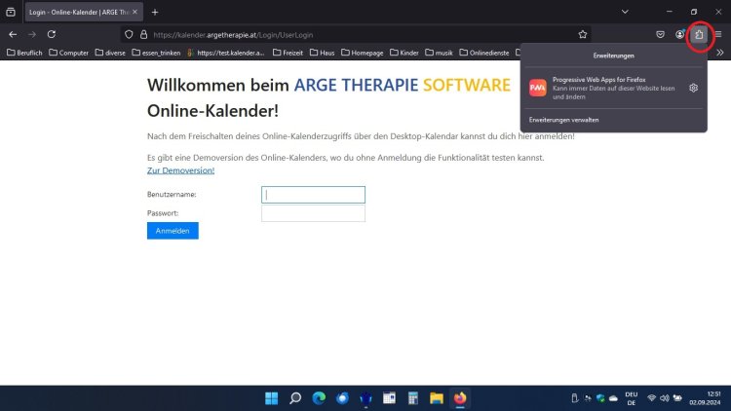
Task: Launch Microsoft Edge from taskbar
Action: [x=319, y=398]
